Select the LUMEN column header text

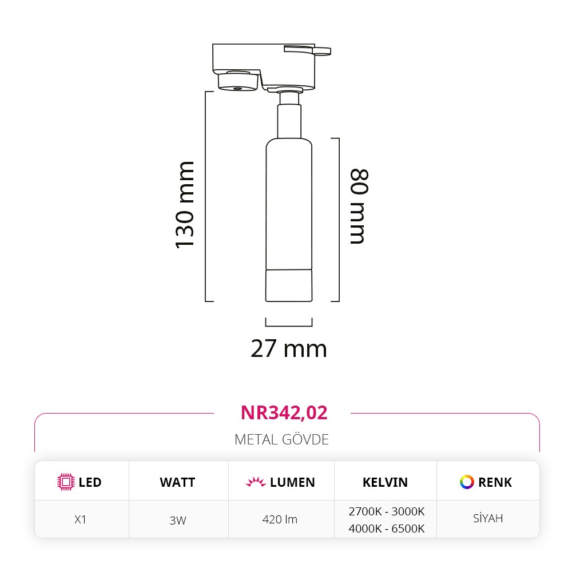292,482
